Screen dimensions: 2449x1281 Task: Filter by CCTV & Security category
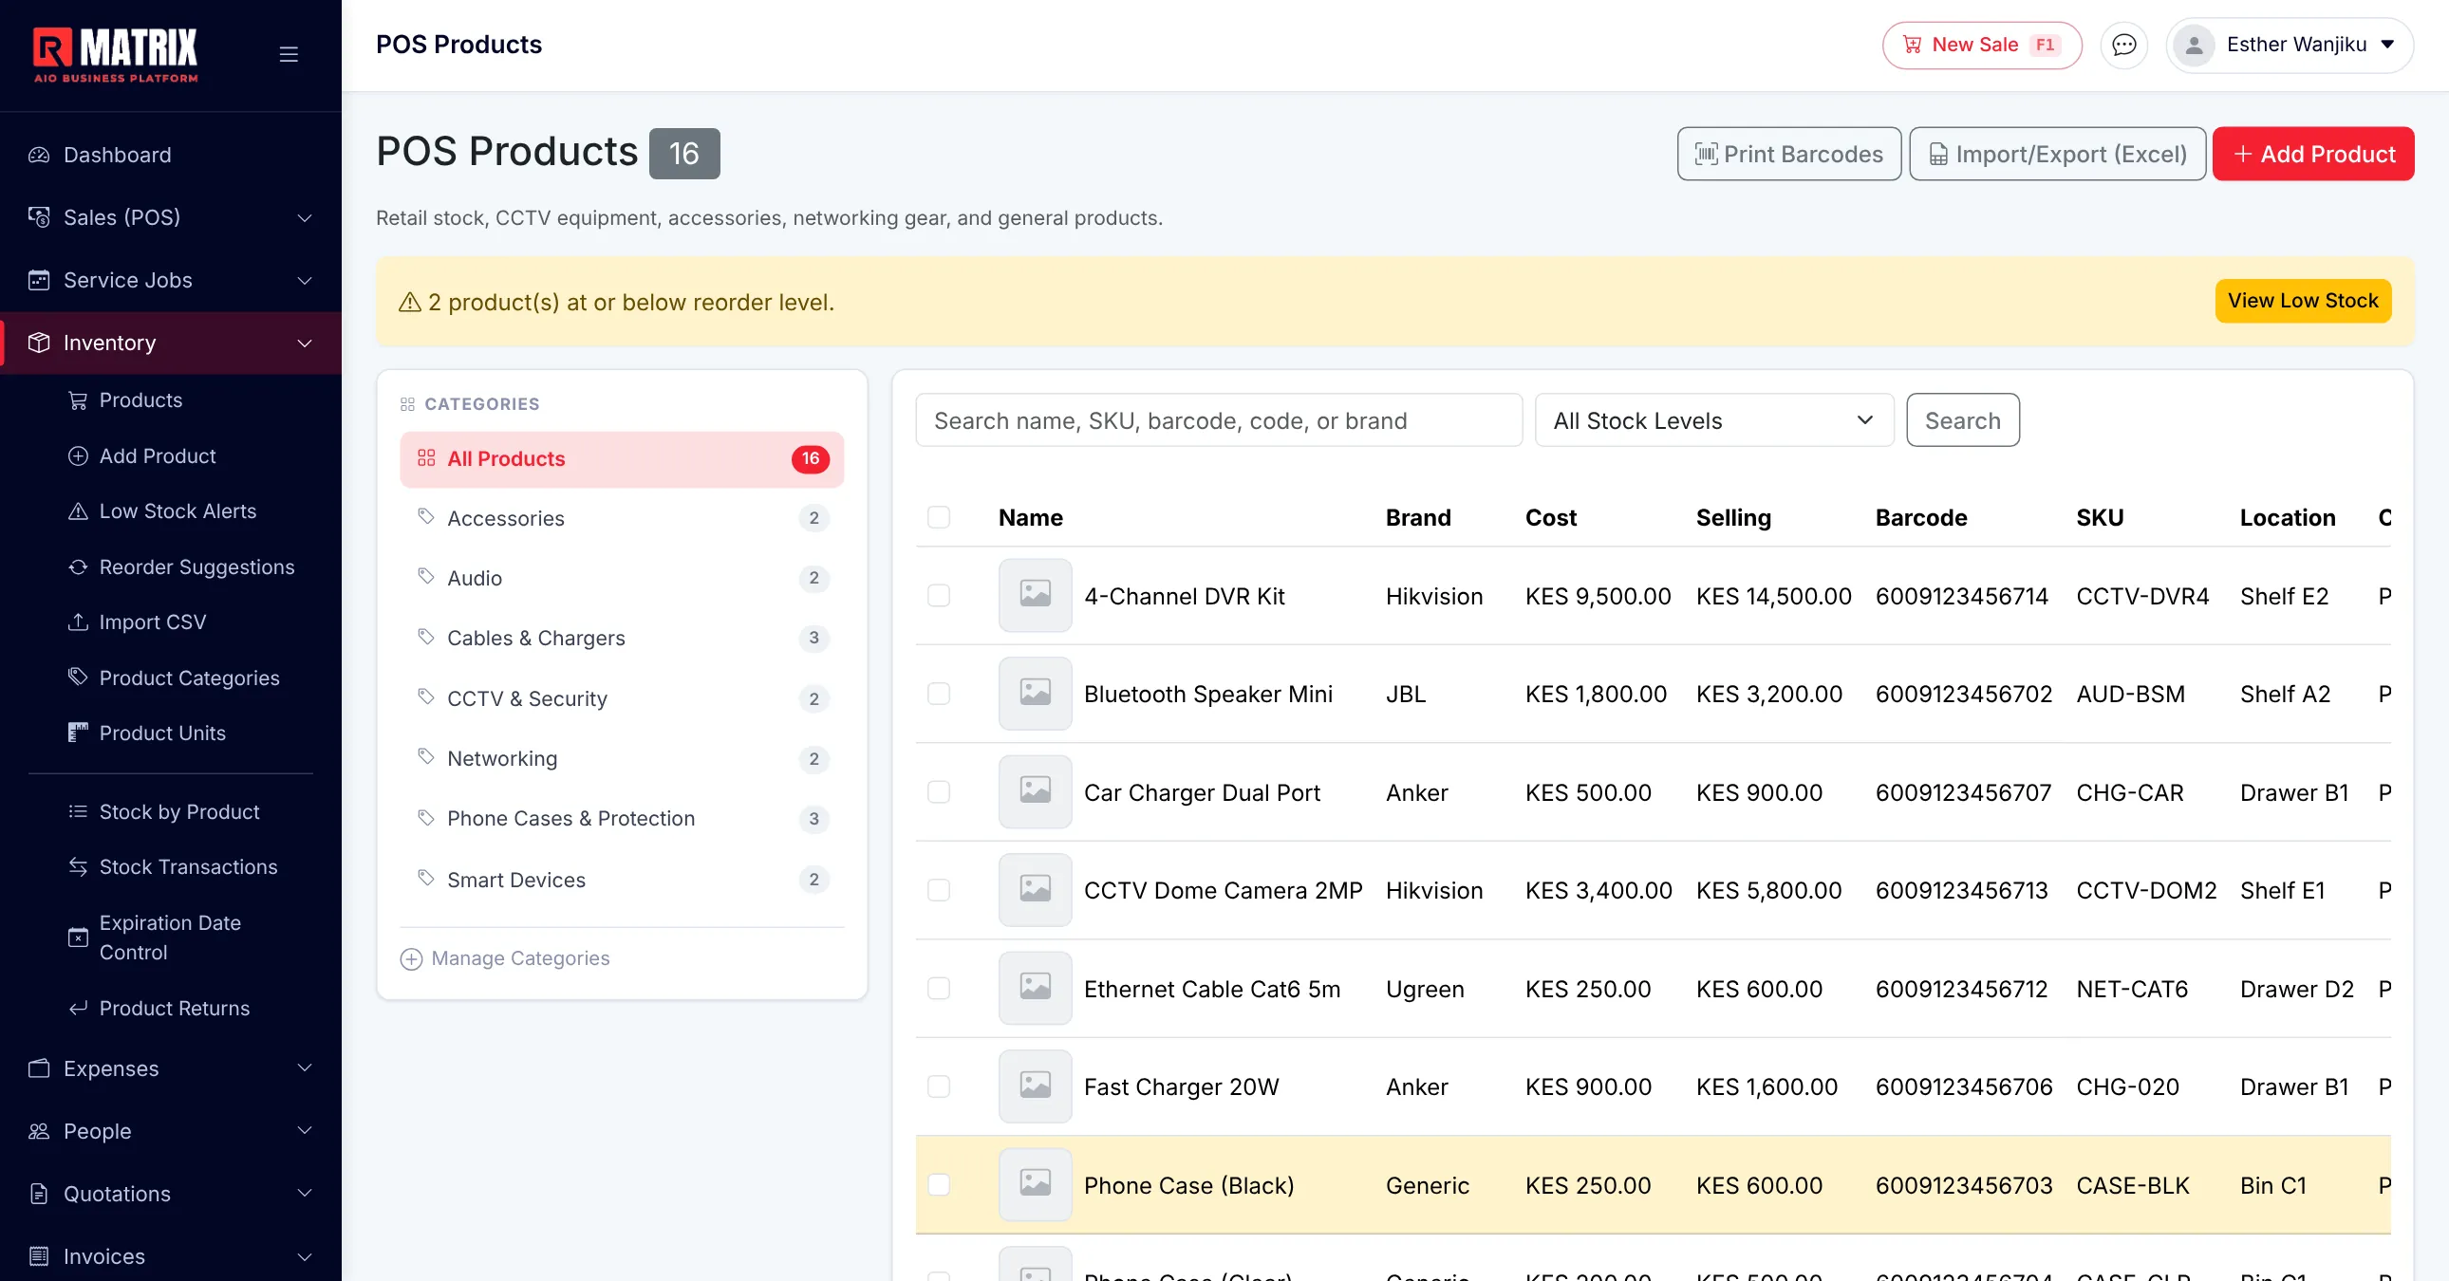point(622,698)
